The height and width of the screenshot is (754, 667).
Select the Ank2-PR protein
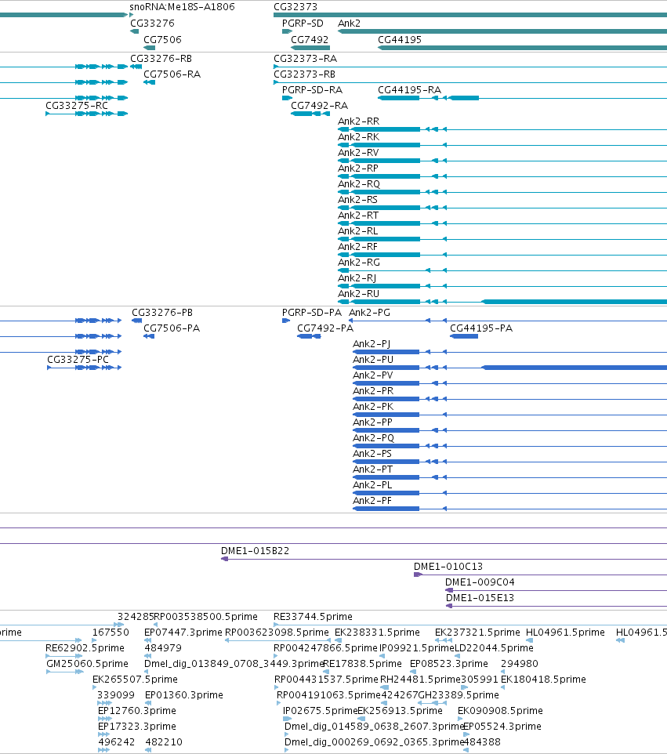pyautogui.click(x=509, y=399)
